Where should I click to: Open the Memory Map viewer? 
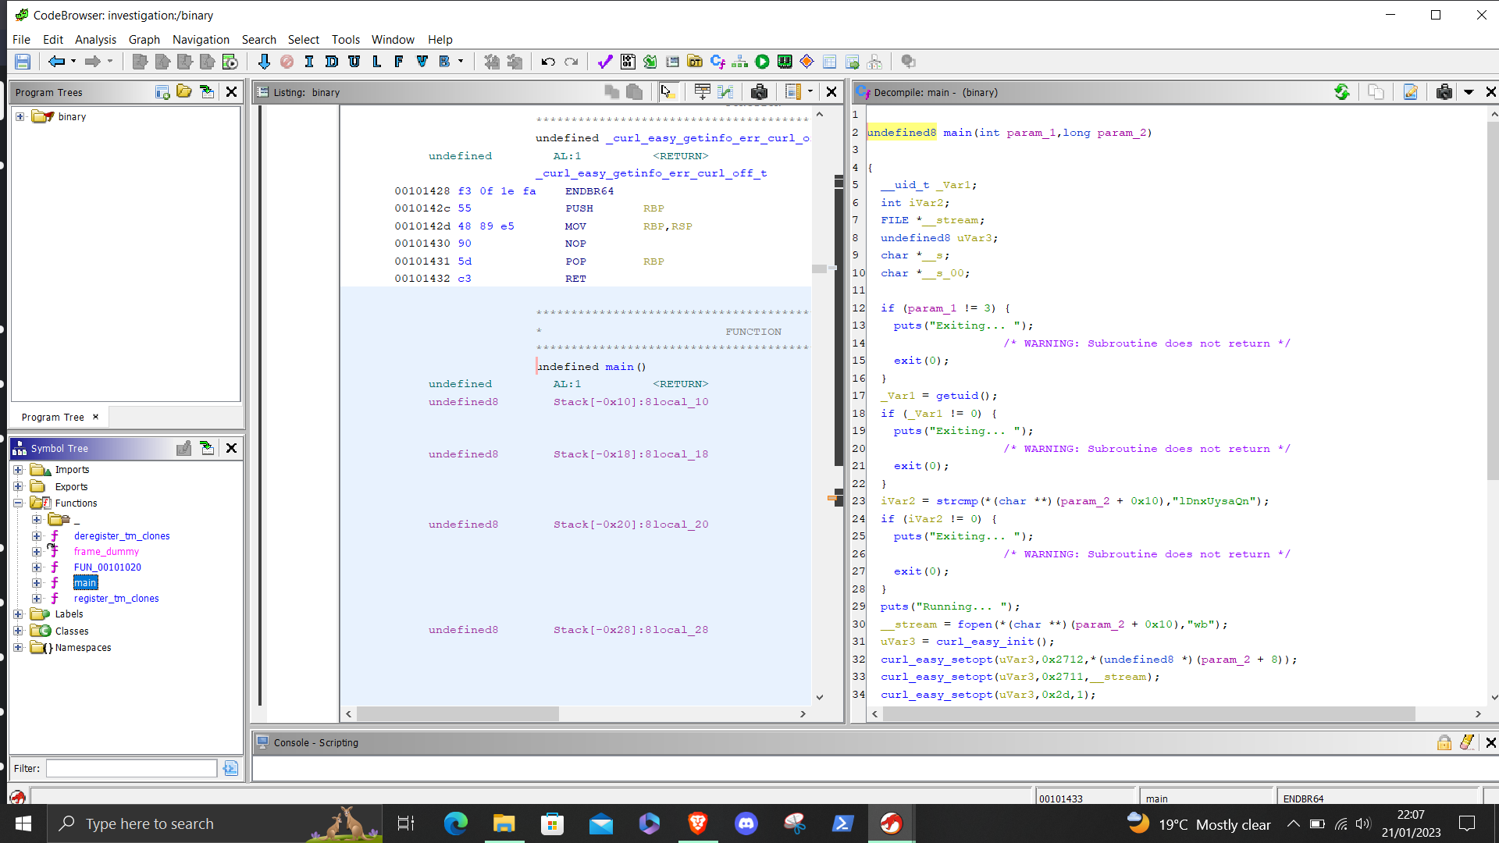pos(785,61)
